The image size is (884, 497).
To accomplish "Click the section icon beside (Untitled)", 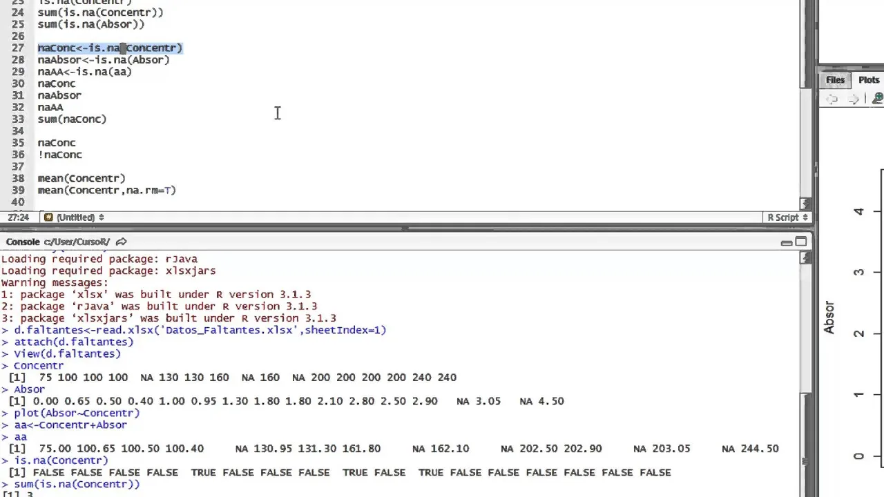I will (48, 217).
